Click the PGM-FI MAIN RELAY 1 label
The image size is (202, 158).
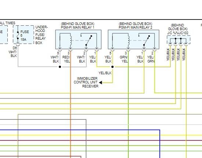(77, 28)
